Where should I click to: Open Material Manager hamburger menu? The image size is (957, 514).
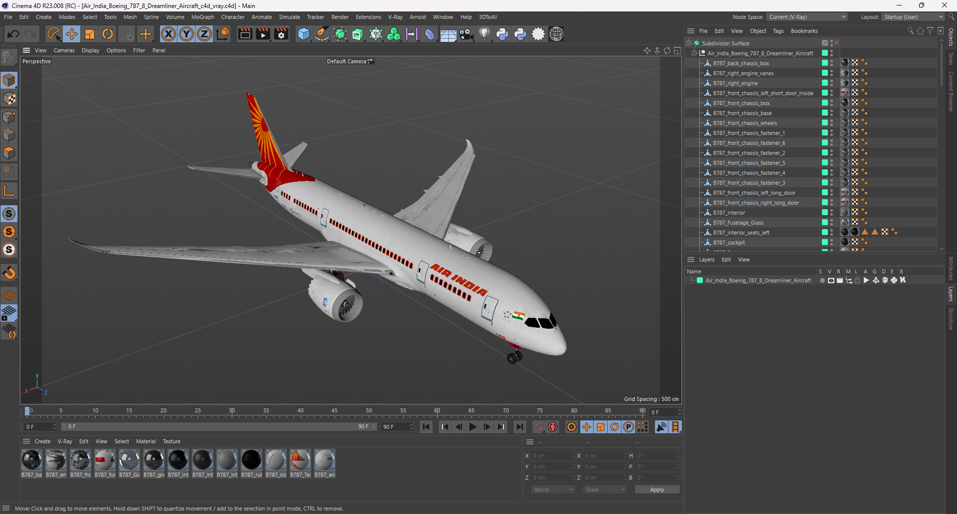coord(26,441)
